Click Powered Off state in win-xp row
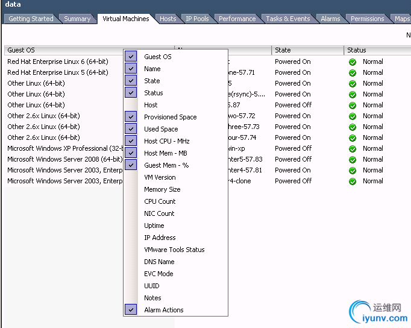This screenshot has height=328, width=411. [293, 148]
